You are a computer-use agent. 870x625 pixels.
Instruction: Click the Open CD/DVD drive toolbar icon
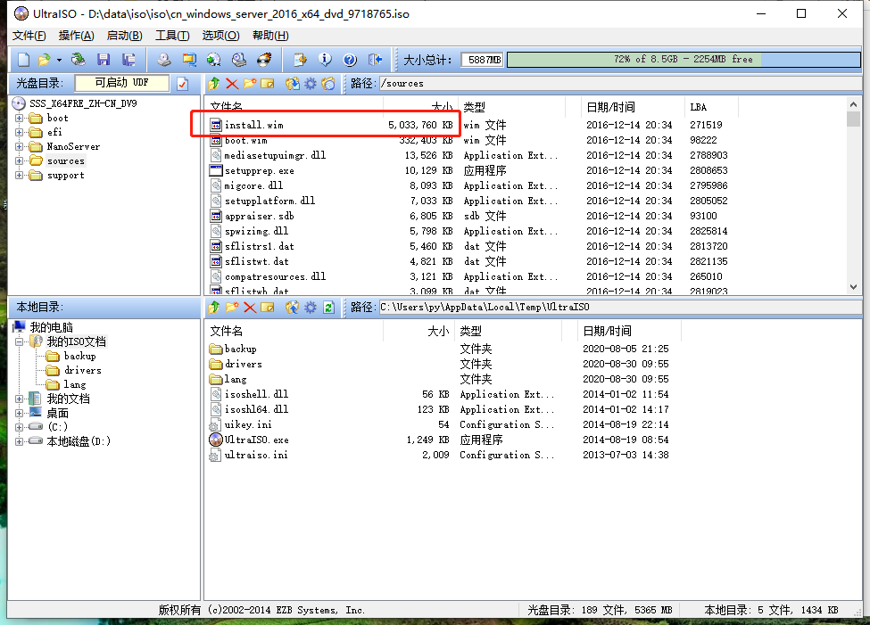click(x=79, y=60)
